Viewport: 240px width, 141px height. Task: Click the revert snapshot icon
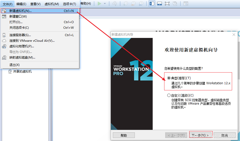tap(133, 4)
